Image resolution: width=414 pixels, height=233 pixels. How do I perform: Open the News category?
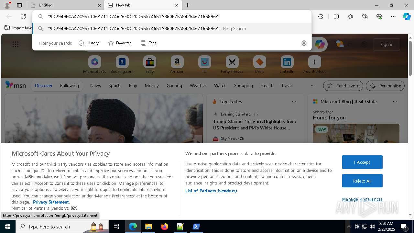tap(95, 85)
